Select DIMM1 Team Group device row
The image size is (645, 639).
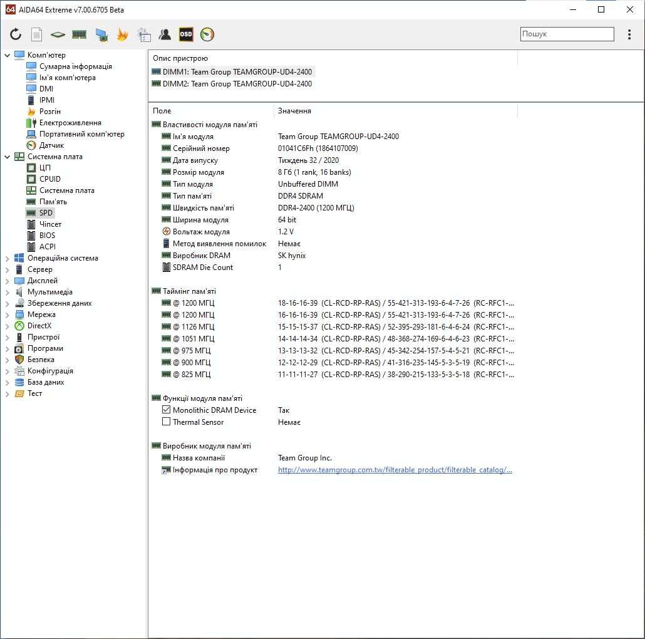click(232, 71)
